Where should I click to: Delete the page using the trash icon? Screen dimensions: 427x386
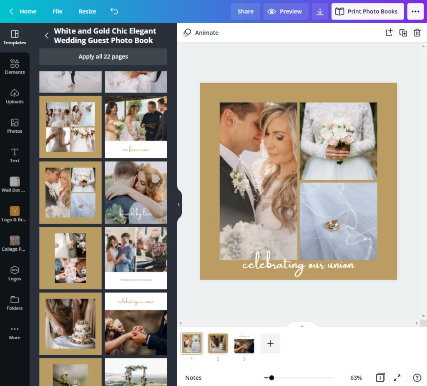(x=417, y=33)
